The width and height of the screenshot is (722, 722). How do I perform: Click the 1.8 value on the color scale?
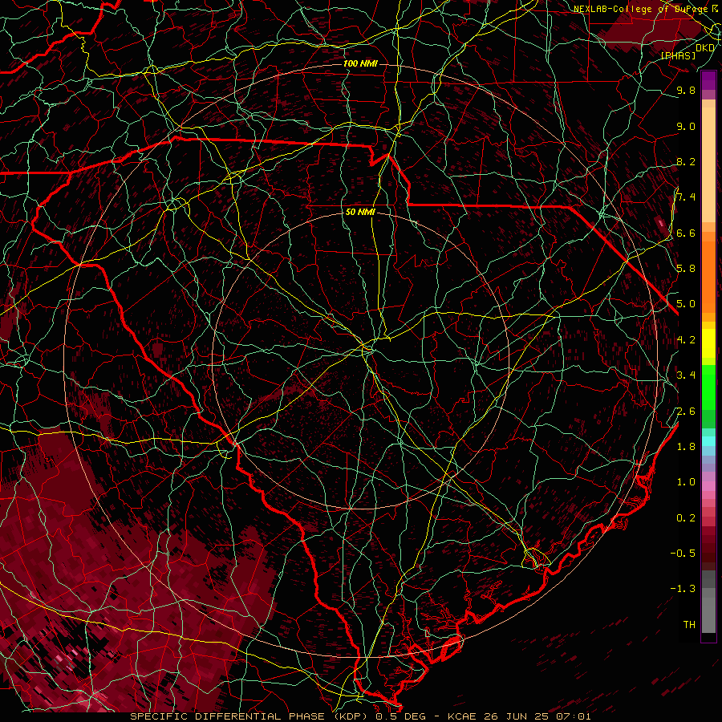click(686, 447)
